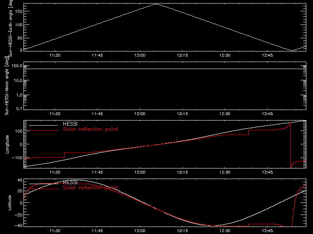This screenshot has width=313, height=234.
Task: Click Solar reflection point legend in Latitude plot
Action: coord(90,188)
